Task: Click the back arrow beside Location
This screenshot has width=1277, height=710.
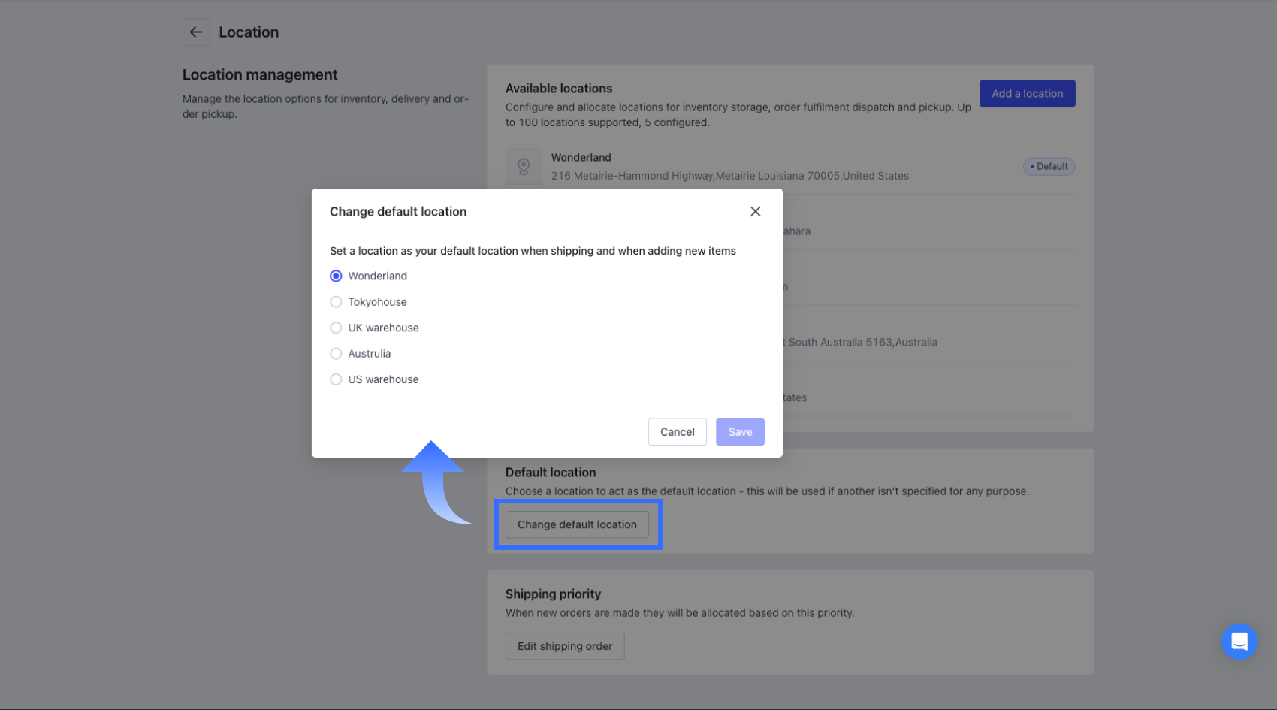Action: [196, 32]
